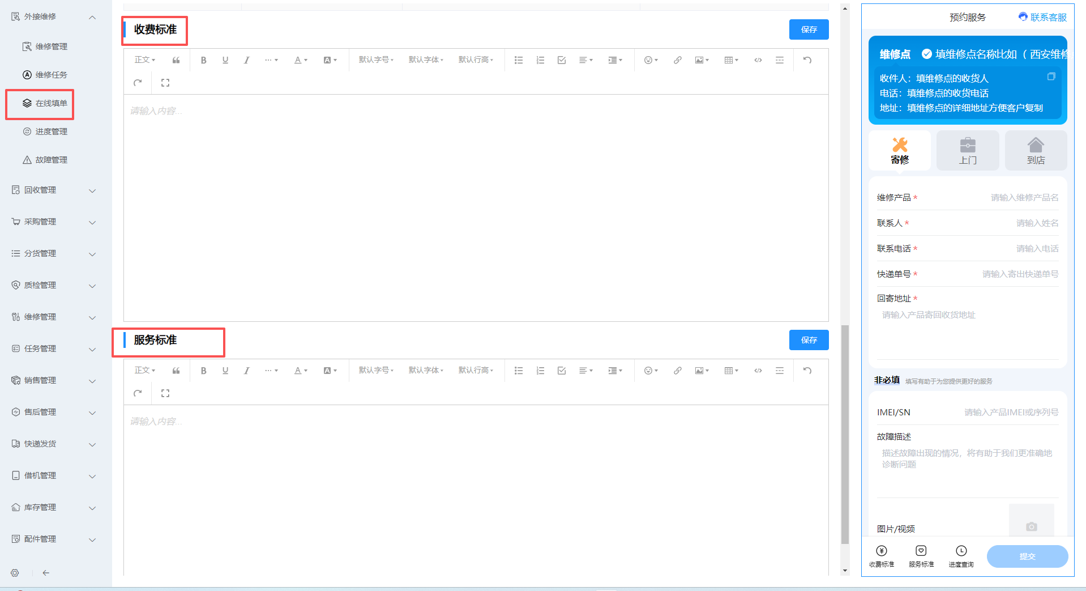Toggle fullscreen in the 收费标准 editor
This screenshot has height=591, width=1086.
[165, 83]
